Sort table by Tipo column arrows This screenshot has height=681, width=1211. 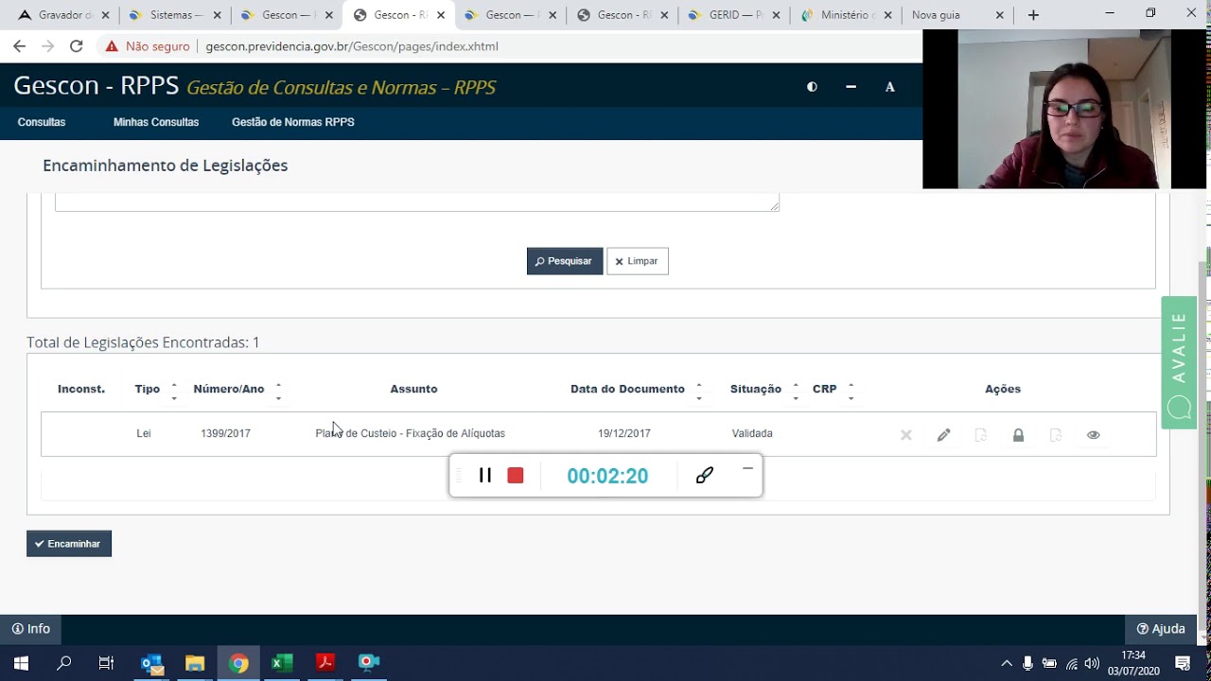coord(174,392)
